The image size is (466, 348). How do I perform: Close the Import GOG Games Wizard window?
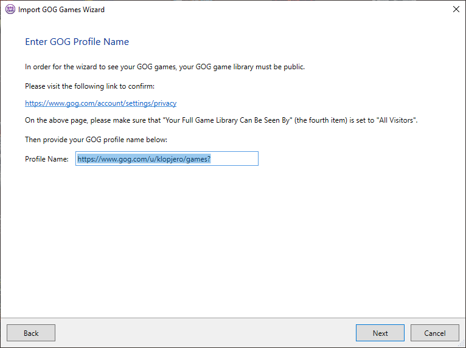(456, 10)
